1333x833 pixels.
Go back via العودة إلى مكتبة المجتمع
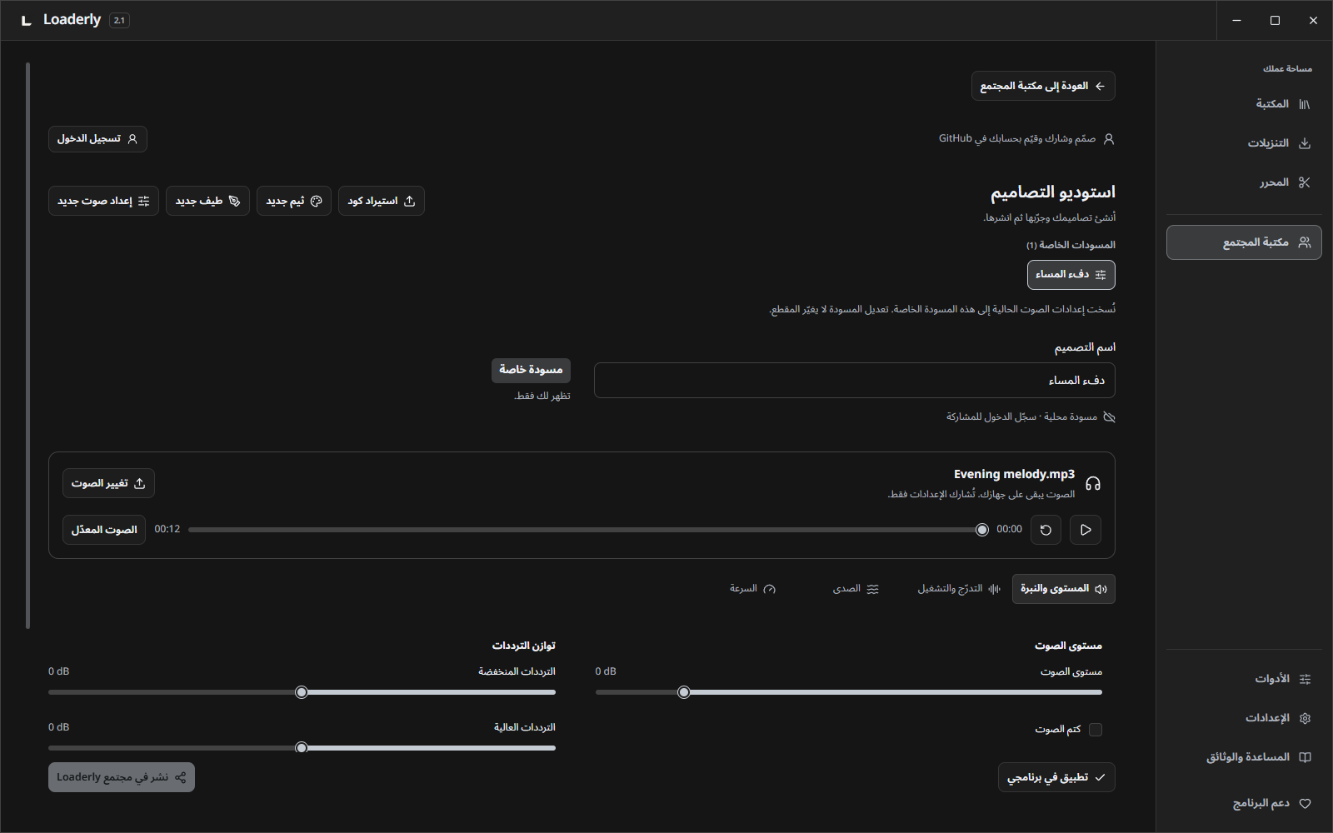[1043, 86]
